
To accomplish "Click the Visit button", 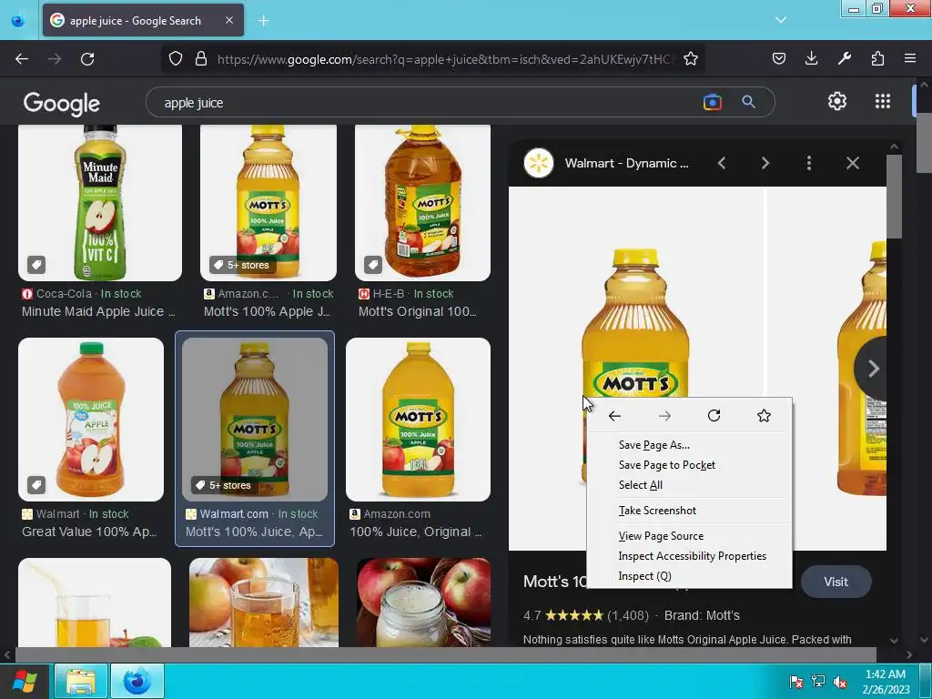I will 836,582.
